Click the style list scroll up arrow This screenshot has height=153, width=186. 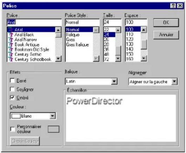point(96,30)
